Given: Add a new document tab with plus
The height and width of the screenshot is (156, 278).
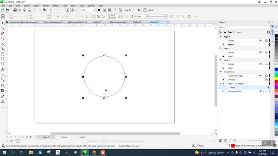Looking at the screenshot, I should pyautogui.click(x=168, y=22).
